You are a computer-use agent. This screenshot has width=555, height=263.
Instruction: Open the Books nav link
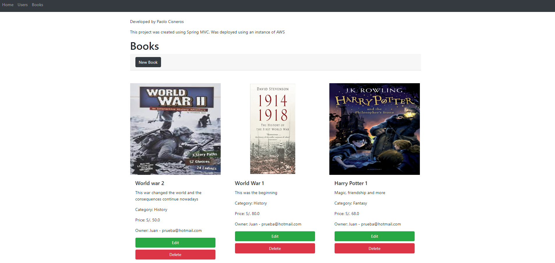click(x=37, y=5)
